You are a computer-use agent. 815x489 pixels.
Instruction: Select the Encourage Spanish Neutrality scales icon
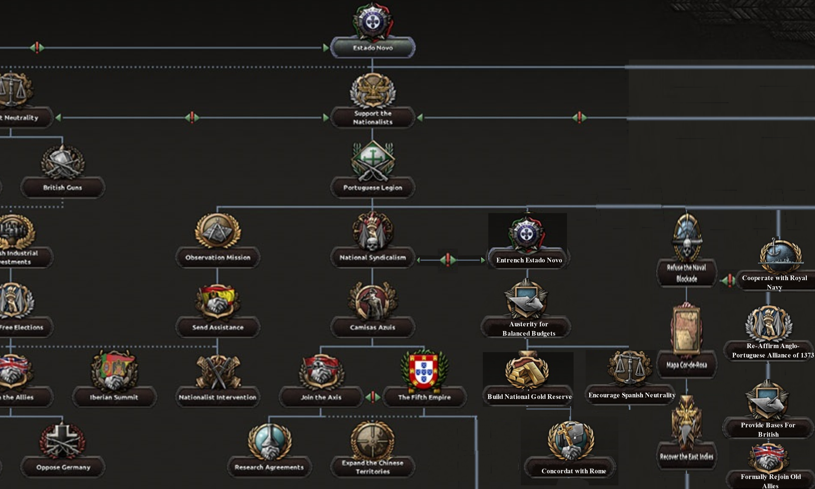click(630, 368)
